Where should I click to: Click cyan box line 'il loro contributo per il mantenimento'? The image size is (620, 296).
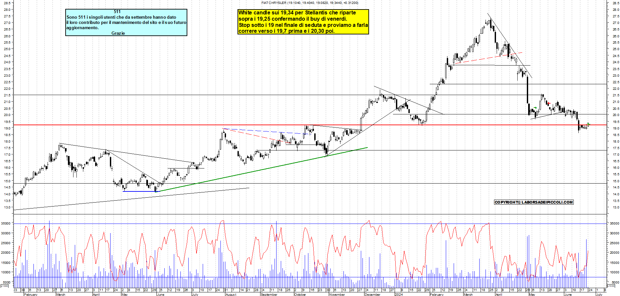pos(126,22)
